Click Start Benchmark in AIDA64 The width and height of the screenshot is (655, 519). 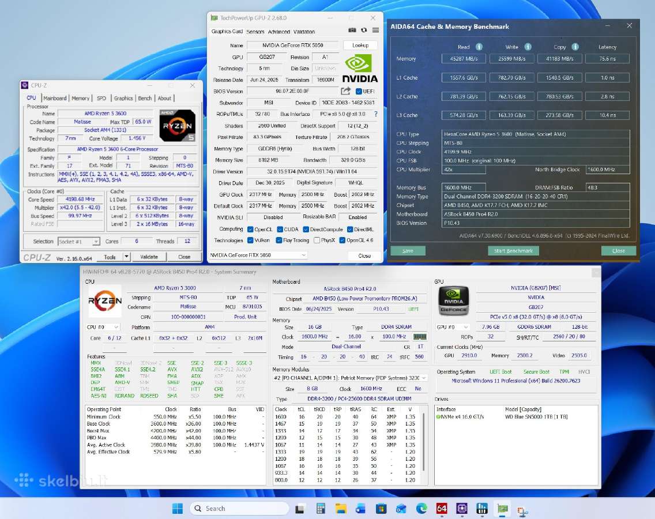(513, 251)
